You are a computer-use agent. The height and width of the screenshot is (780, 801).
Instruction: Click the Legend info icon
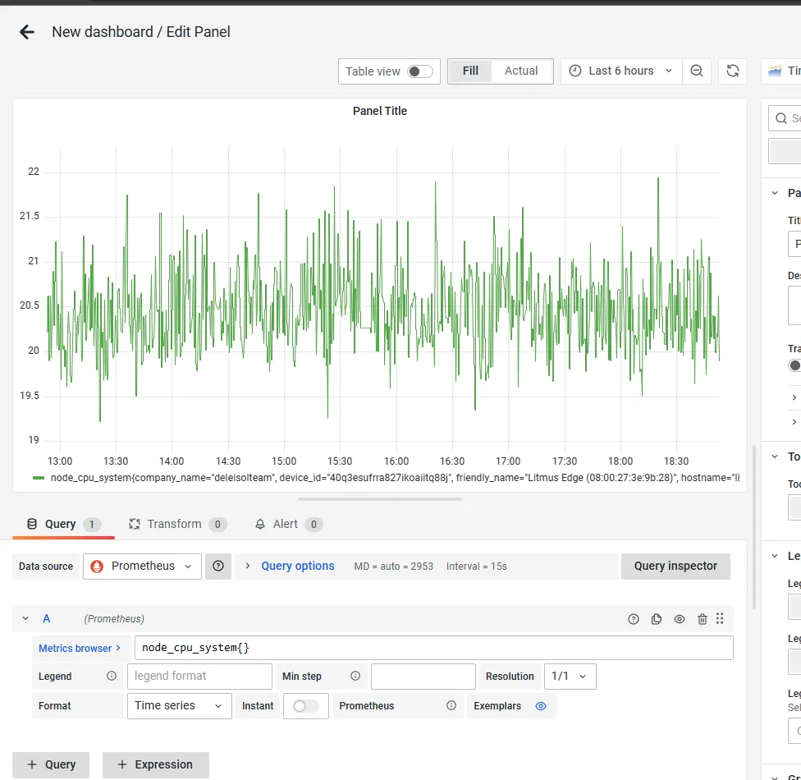(x=112, y=677)
